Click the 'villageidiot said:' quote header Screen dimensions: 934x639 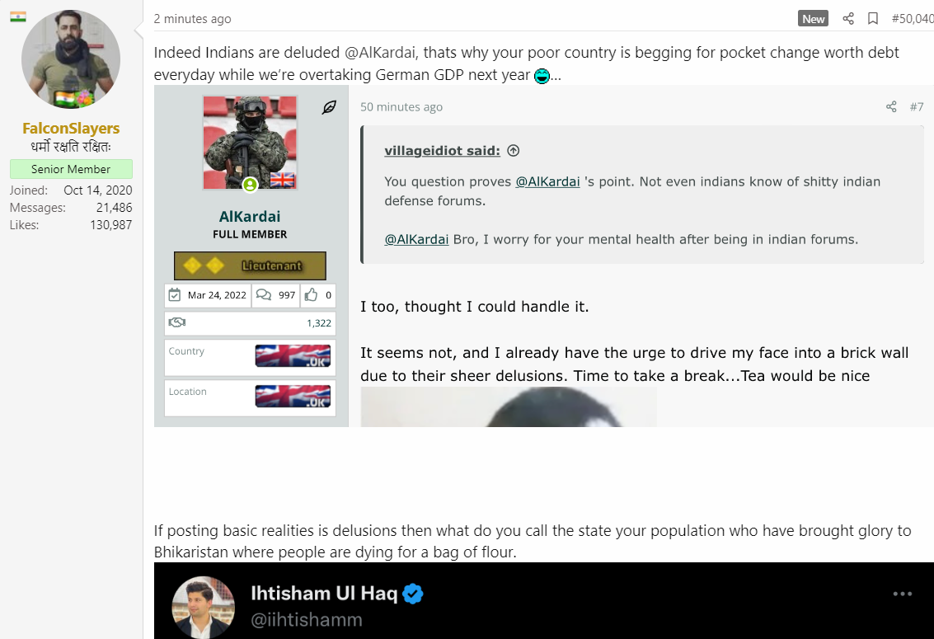442,151
